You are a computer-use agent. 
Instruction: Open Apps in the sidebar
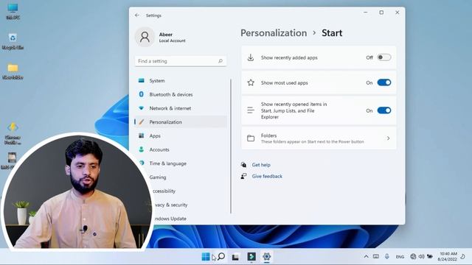pyautogui.click(x=181, y=135)
